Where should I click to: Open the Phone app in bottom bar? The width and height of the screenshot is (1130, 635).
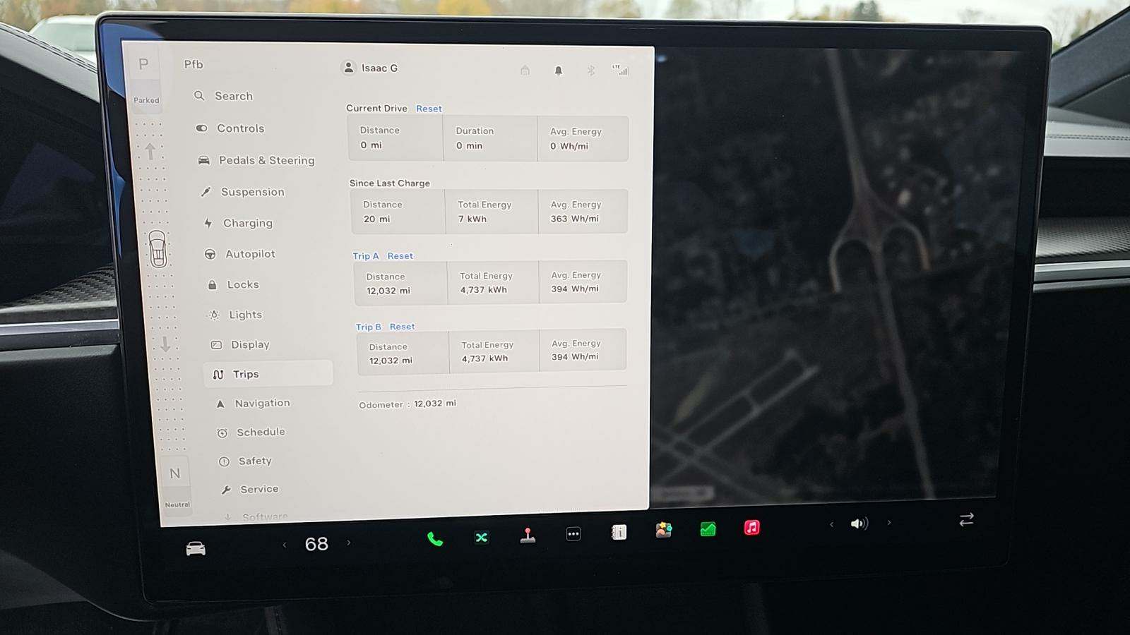click(x=435, y=540)
